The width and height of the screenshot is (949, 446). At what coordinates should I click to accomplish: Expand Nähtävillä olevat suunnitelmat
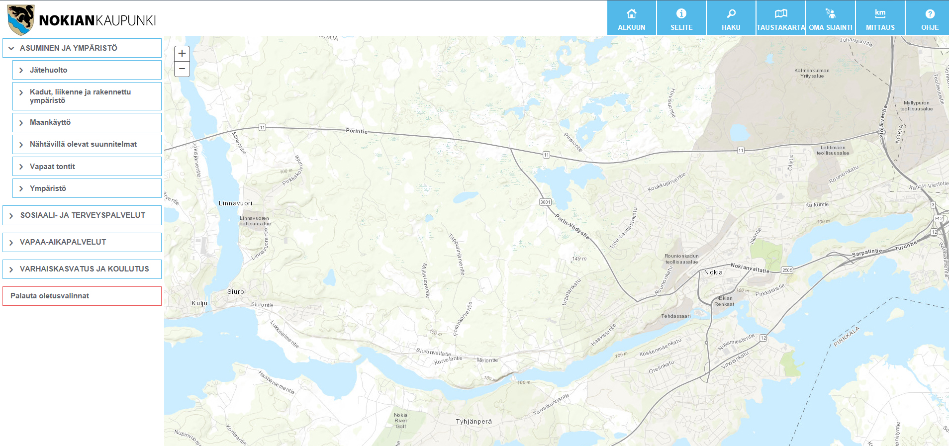(x=87, y=144)
